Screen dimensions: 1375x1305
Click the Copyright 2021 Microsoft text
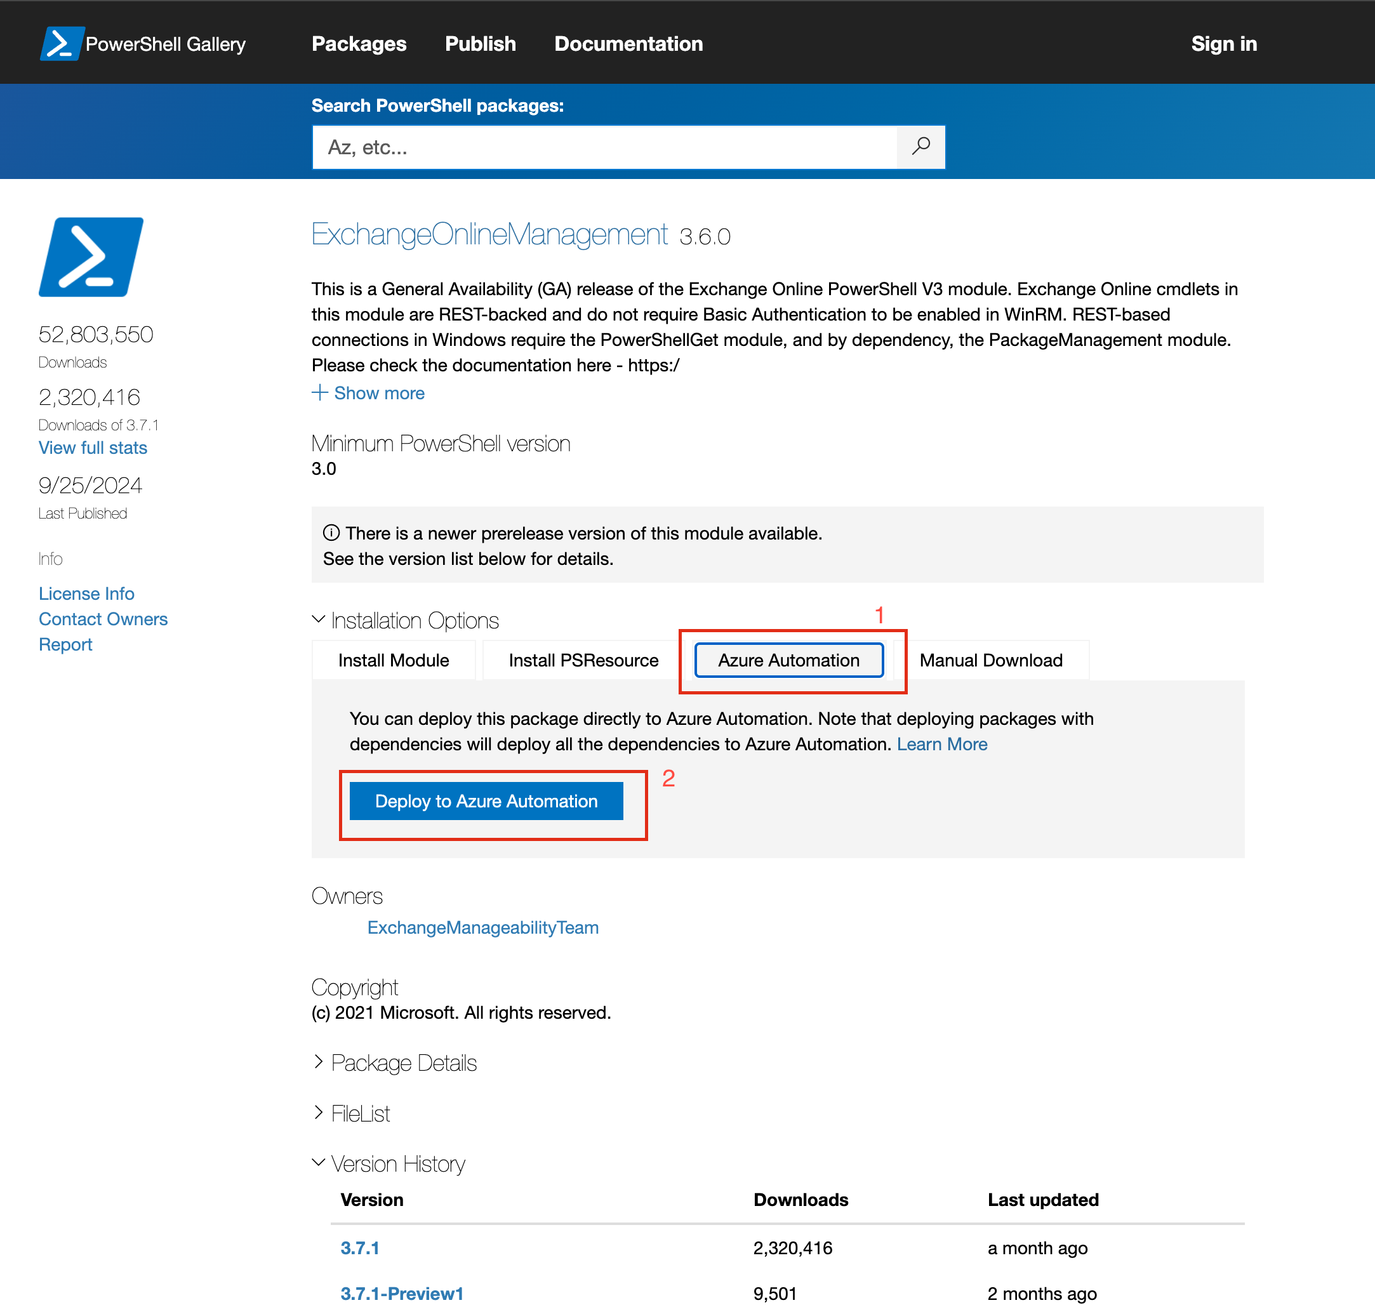click(x=462, y=1013)
